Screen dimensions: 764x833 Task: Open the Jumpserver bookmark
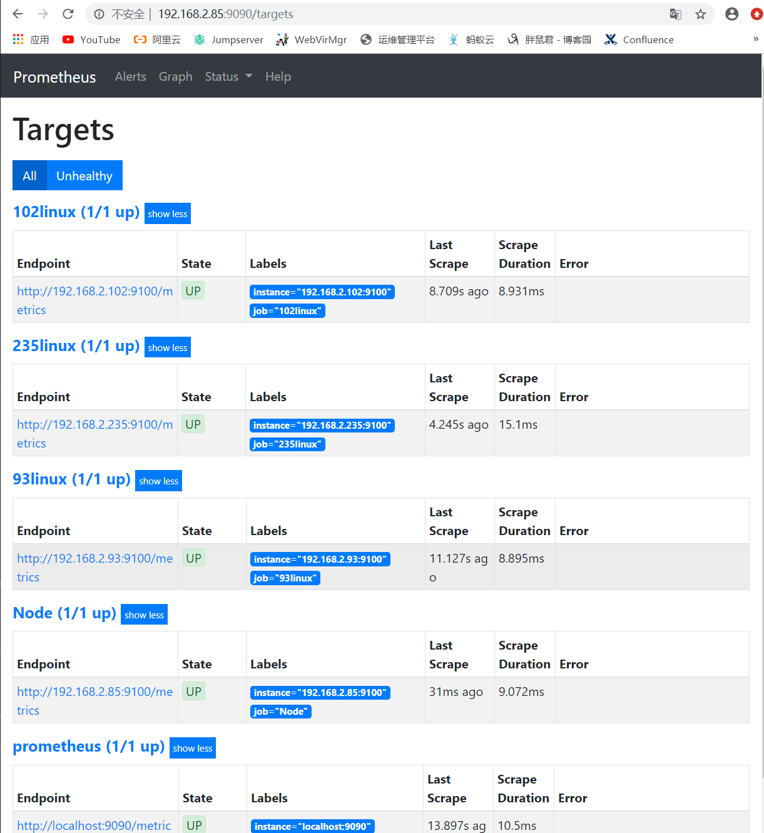[228, 39]
